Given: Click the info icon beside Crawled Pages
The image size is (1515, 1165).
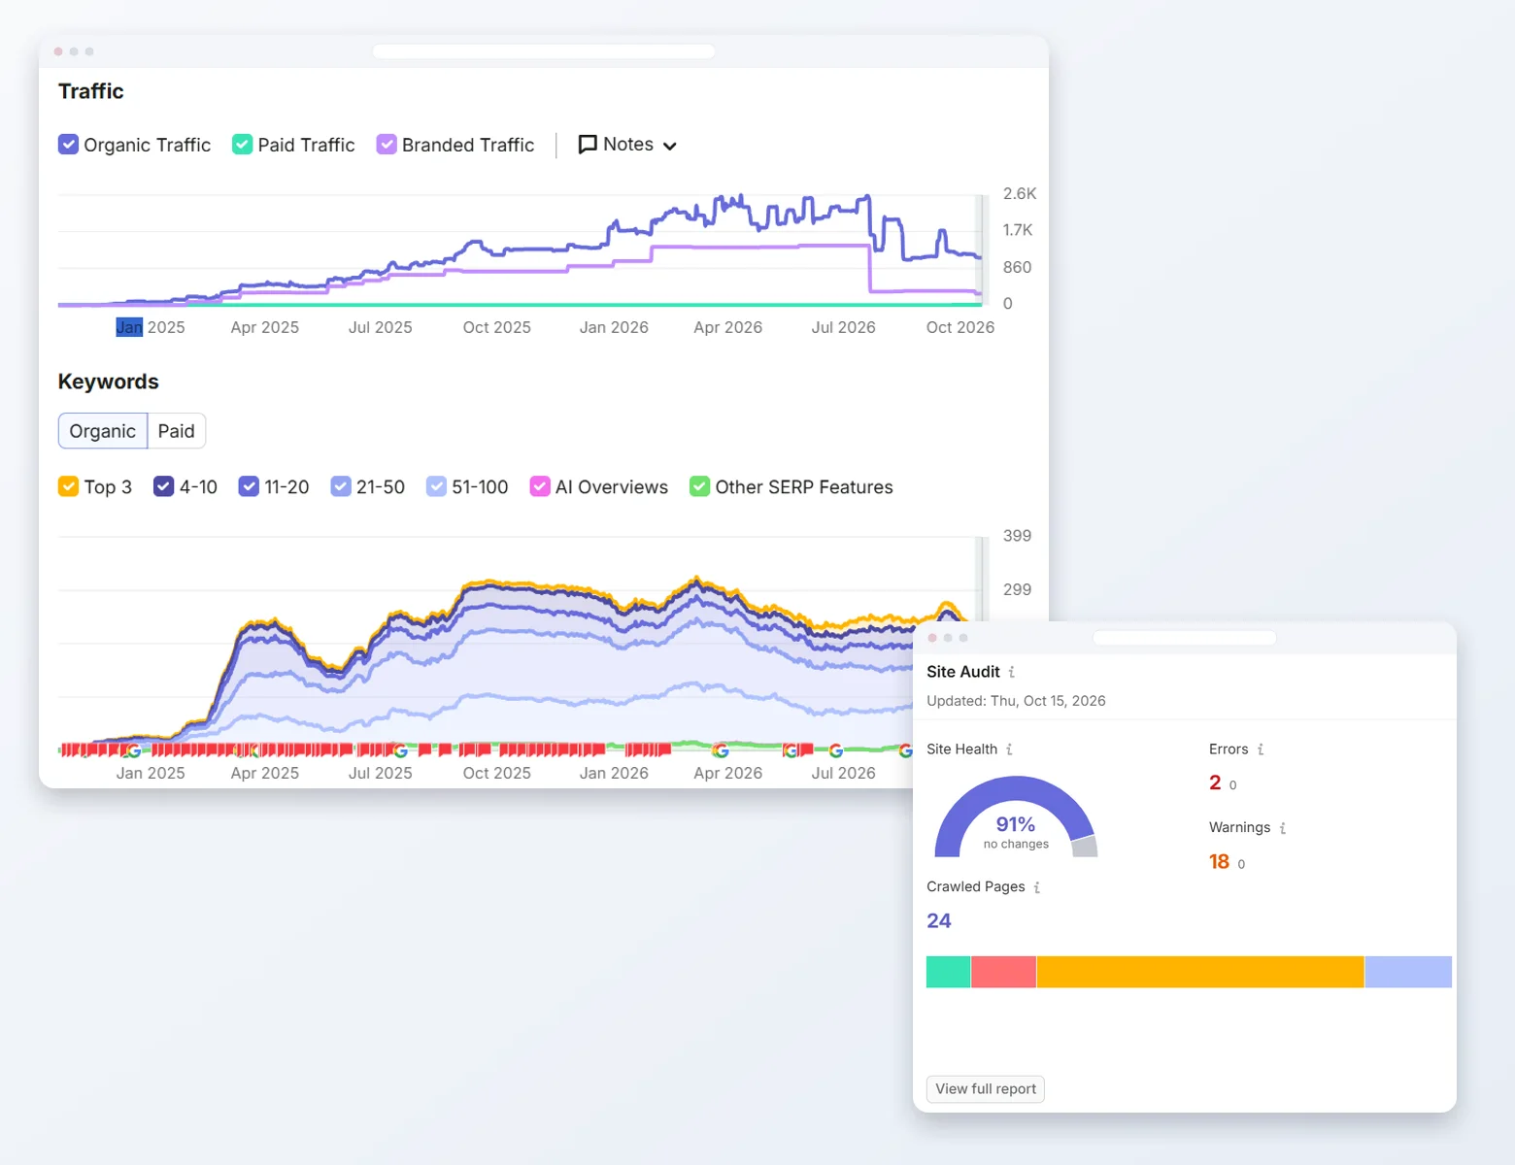Looking at the screenshot, I should click(x=1037, y=887).
